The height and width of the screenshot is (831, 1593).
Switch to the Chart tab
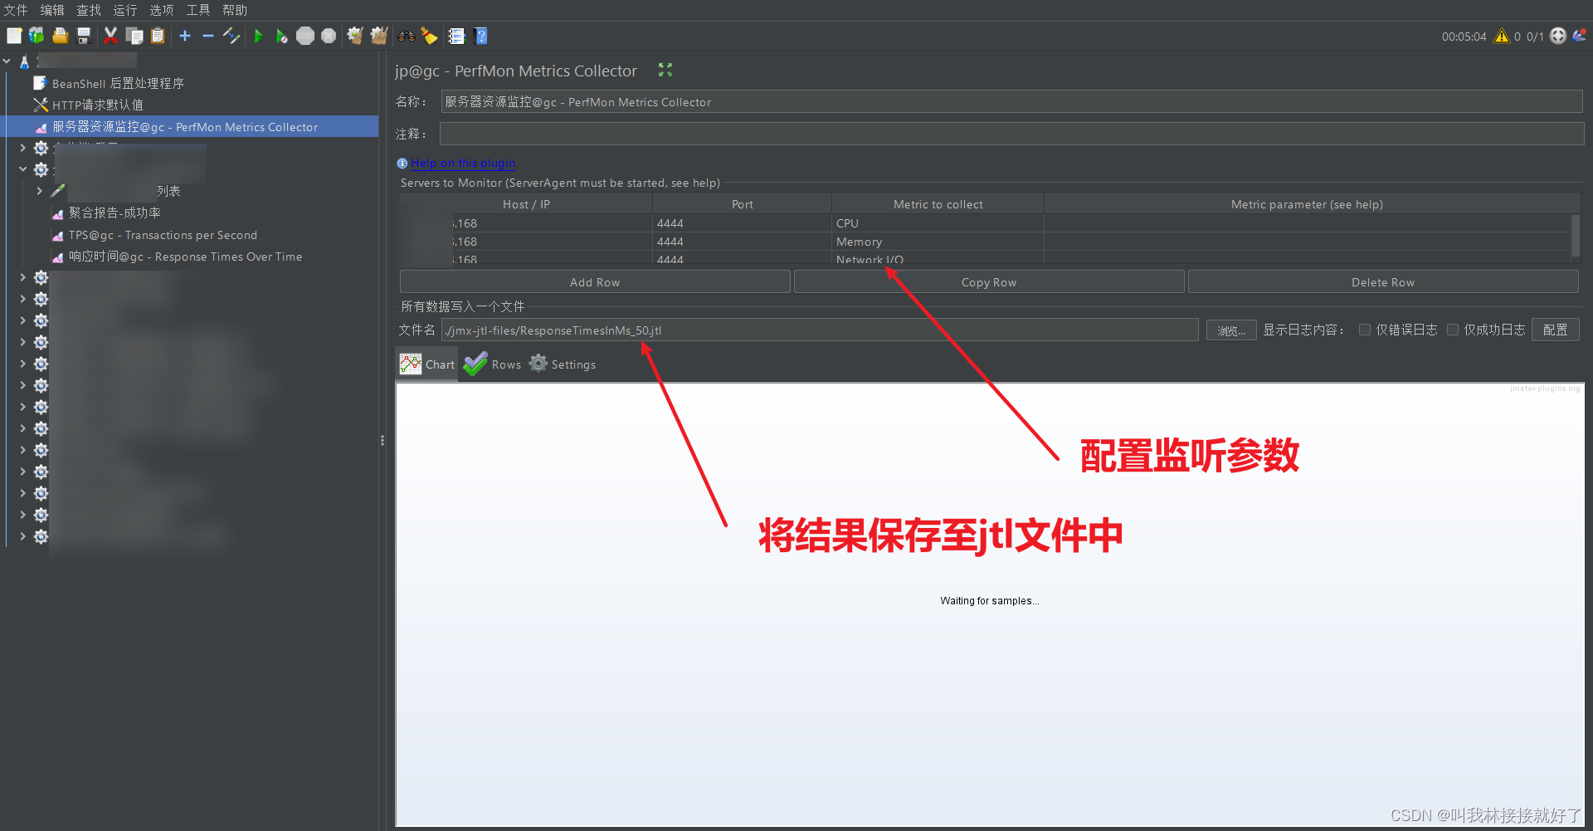point(426,364)
